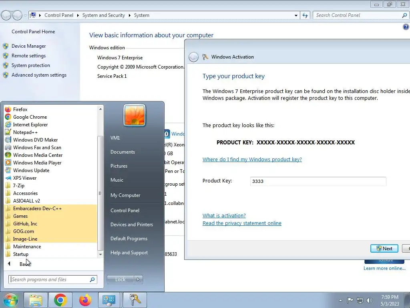Open the 'What is activation?' link
The height and width of the screenshot is (308, 410).
pyautogui.click(x=224, y=215)
